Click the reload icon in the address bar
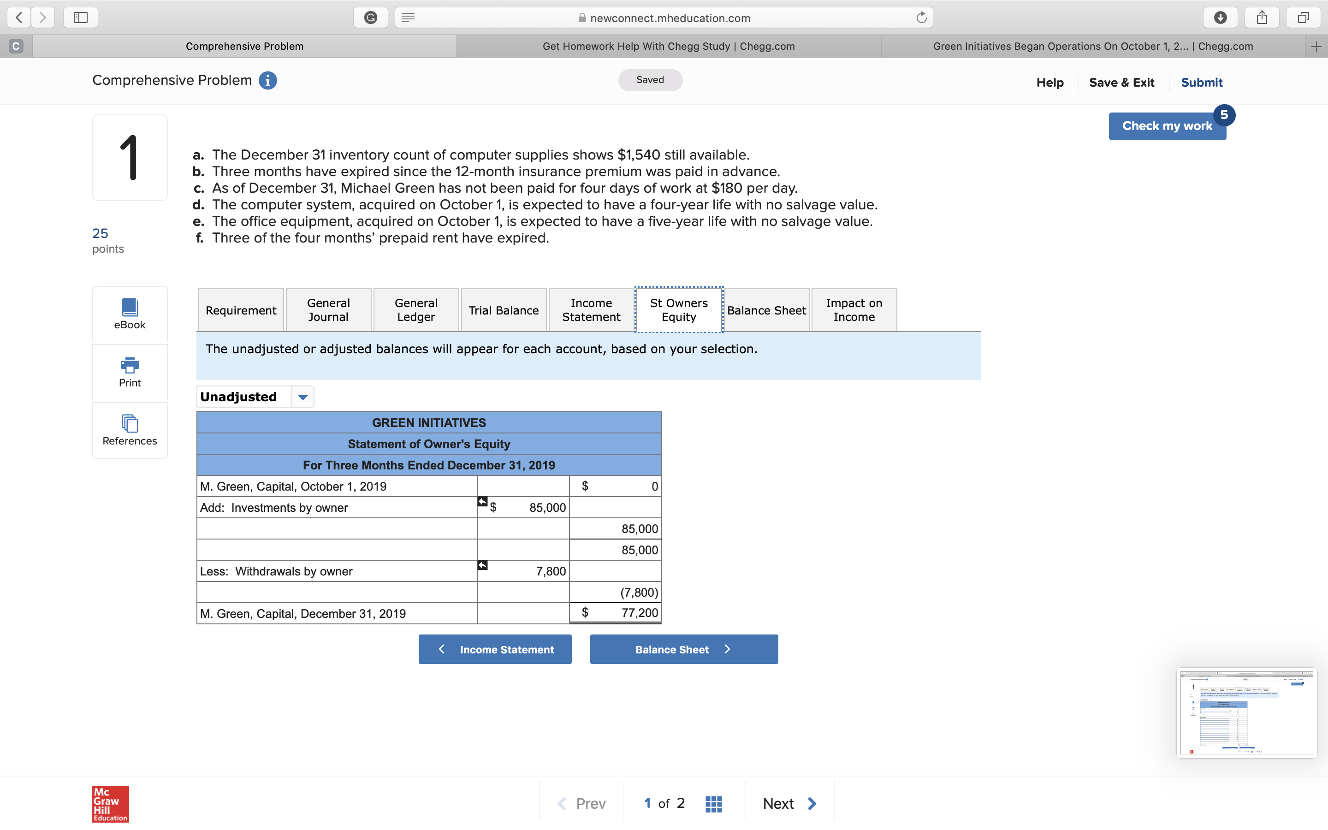The height and width of the screenshot is (830, 1328). click(x=921, y=17)
